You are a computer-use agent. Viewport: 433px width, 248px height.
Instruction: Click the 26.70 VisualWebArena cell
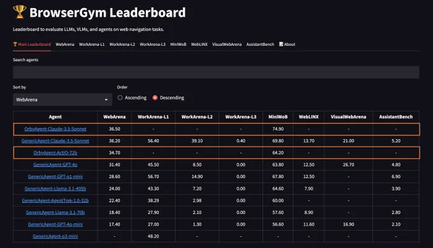click(x=348, y=164)
